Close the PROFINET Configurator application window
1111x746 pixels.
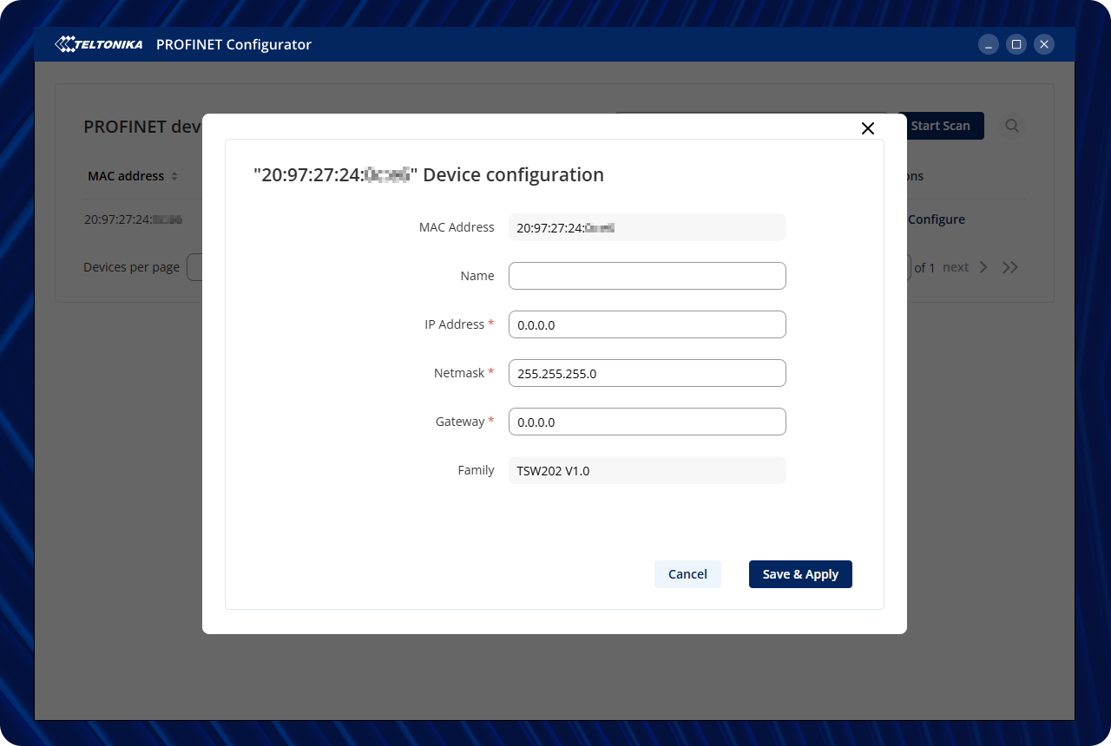(x=1044, y=44)
